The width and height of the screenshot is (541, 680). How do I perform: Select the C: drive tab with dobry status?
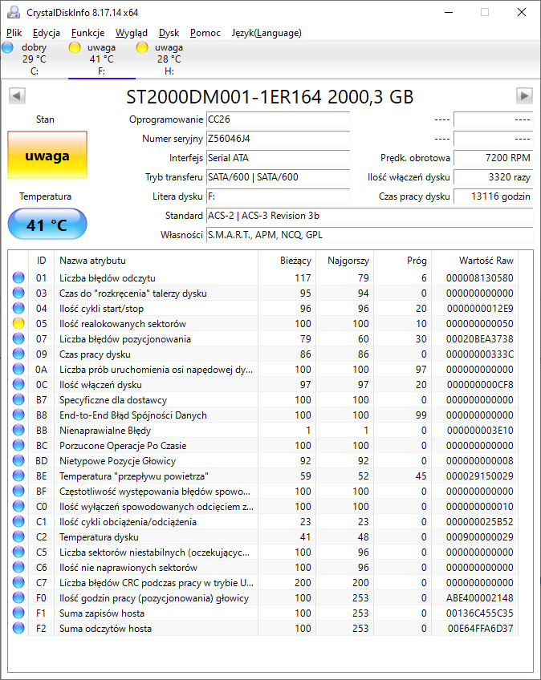point(35,59)
